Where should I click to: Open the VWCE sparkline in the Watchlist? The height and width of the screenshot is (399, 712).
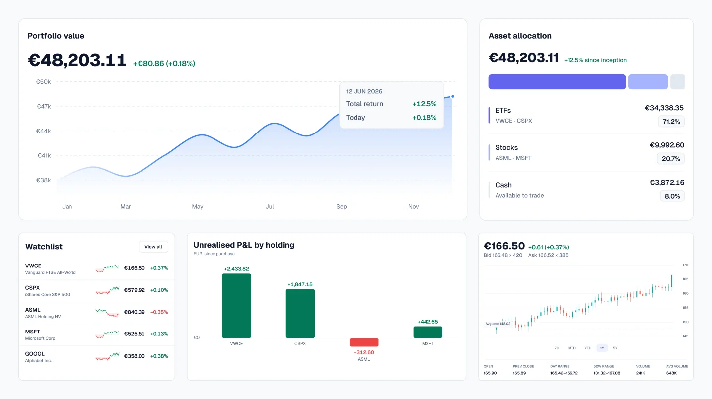click(x=107, y=268)
